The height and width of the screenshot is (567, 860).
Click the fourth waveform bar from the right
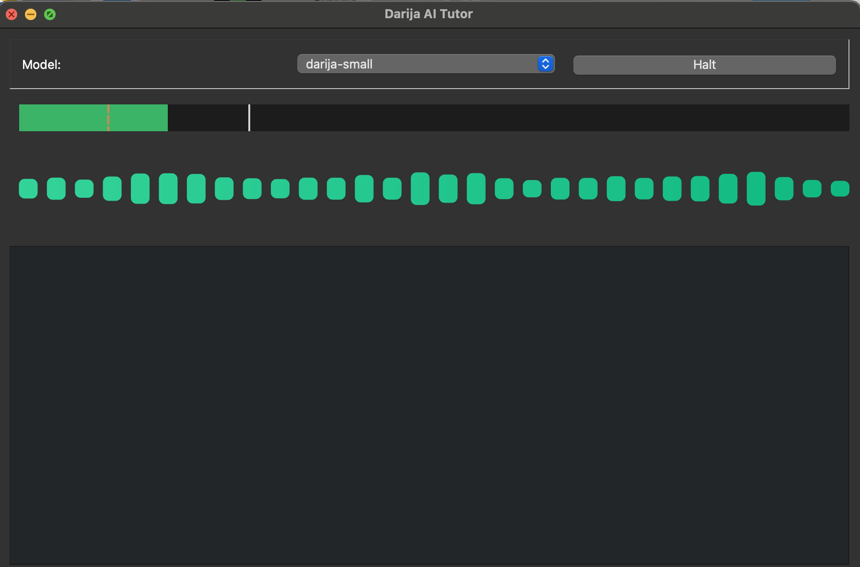coord(756,189)
